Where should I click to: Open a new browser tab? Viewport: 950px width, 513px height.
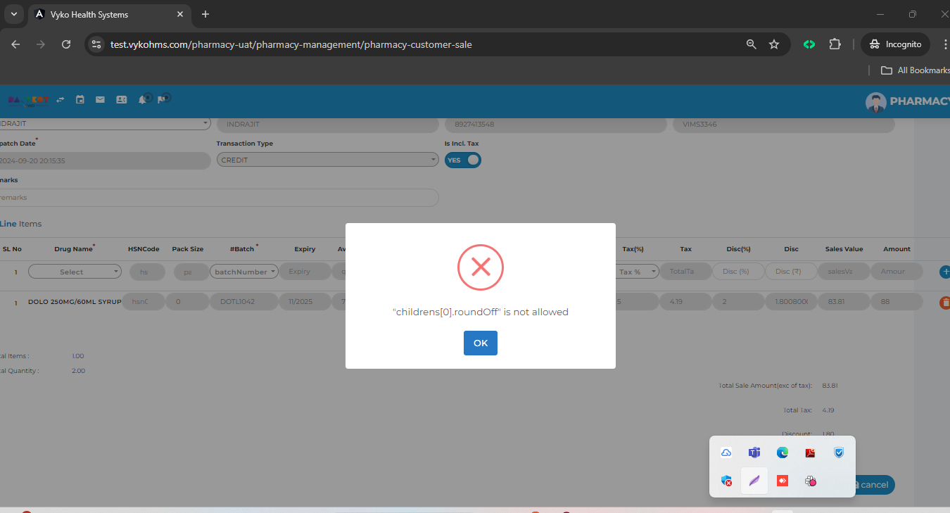pos(205,14)
